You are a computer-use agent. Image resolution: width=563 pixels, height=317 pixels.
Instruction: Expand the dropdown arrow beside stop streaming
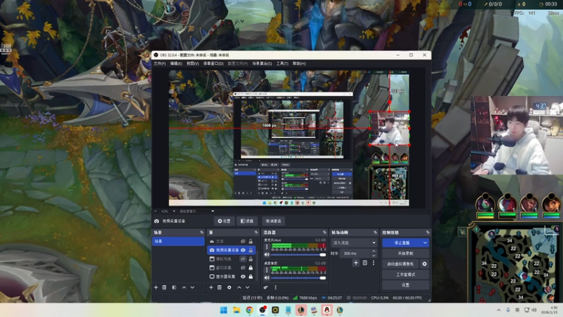pyautogui.click(x=425, y=243)
